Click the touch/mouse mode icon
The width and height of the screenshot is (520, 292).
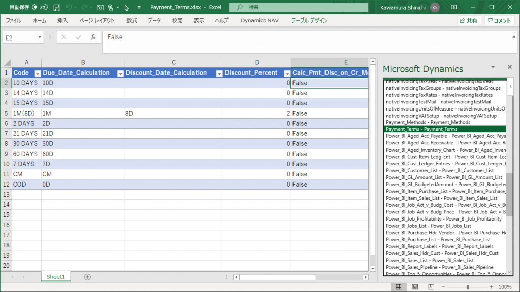pos(110,8)
